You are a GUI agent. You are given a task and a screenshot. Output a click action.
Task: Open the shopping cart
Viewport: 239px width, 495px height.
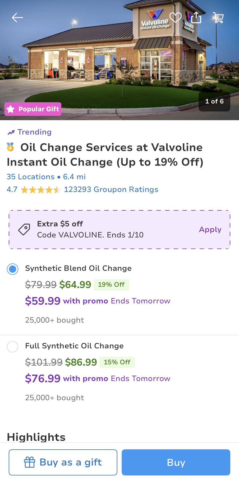coord(218,18)
